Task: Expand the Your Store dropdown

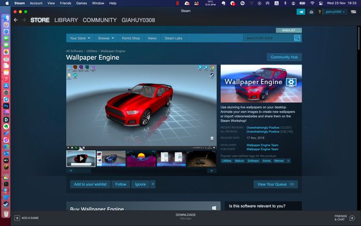Action: click(x=80, y=38)
